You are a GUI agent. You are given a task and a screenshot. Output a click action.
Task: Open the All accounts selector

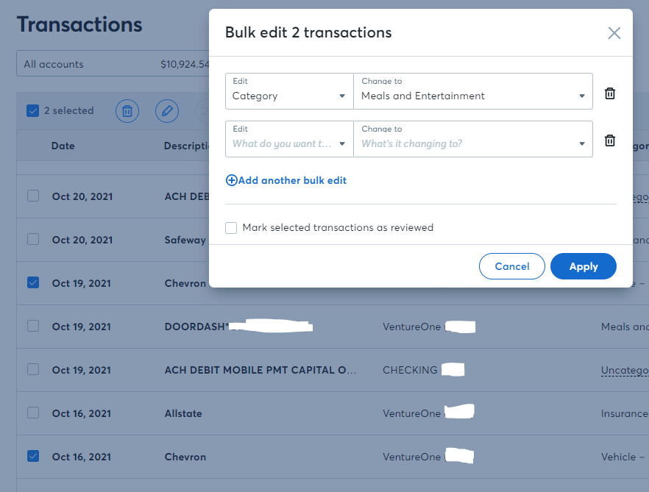(x=113, y=64)
